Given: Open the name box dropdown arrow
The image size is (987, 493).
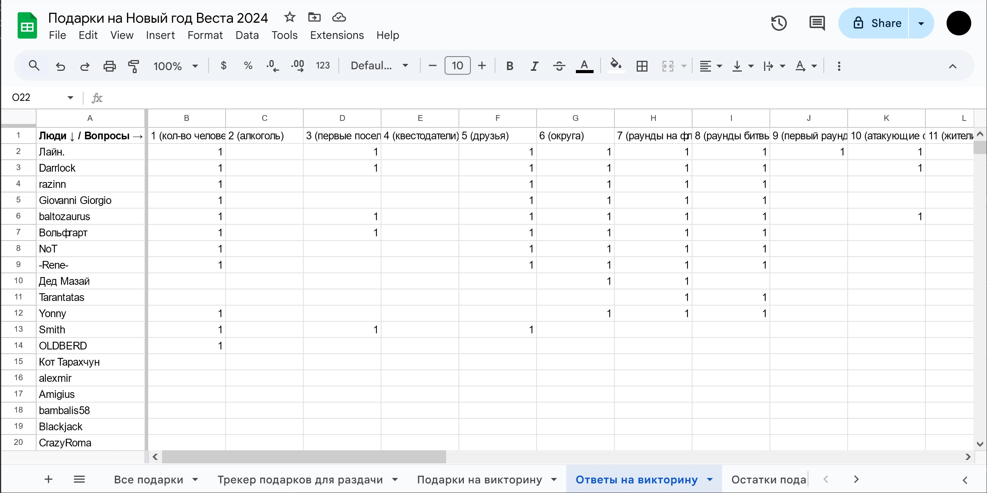Looking at the screenshot, I should [x=70, y=98].
